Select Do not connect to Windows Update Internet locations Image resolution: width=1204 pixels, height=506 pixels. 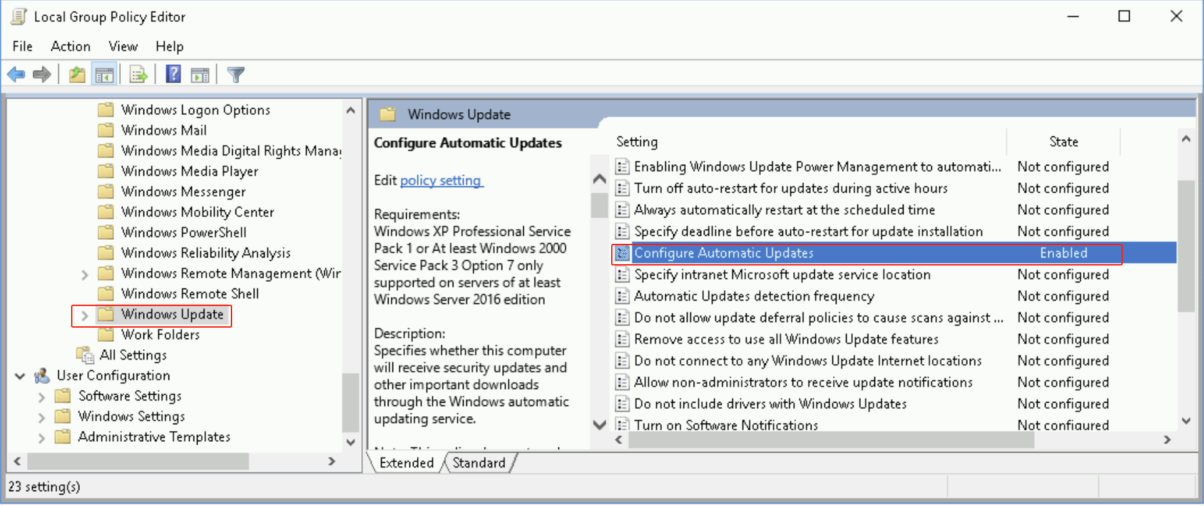coord(807,361)
